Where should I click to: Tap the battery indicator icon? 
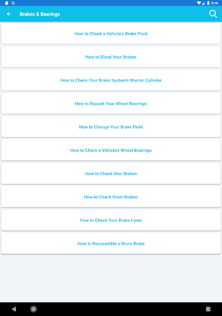coord(208,3)
